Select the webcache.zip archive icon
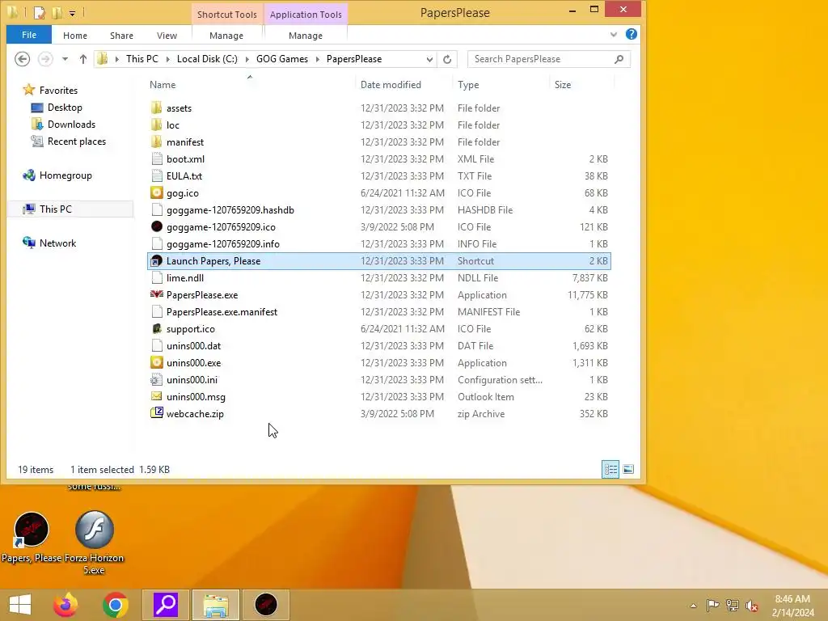 pos(156,413)
